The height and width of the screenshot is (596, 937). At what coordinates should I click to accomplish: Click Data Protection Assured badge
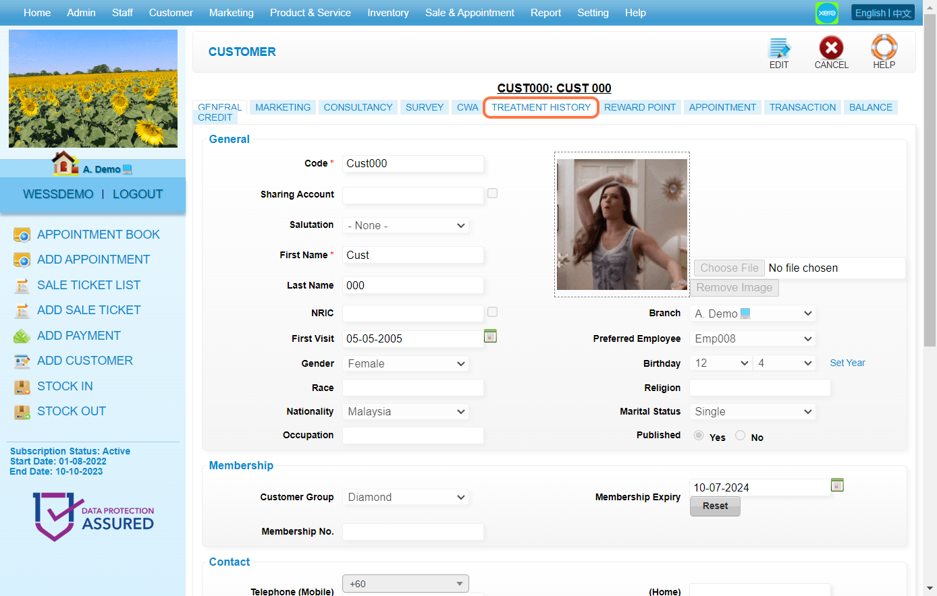[x=93, y=516]
